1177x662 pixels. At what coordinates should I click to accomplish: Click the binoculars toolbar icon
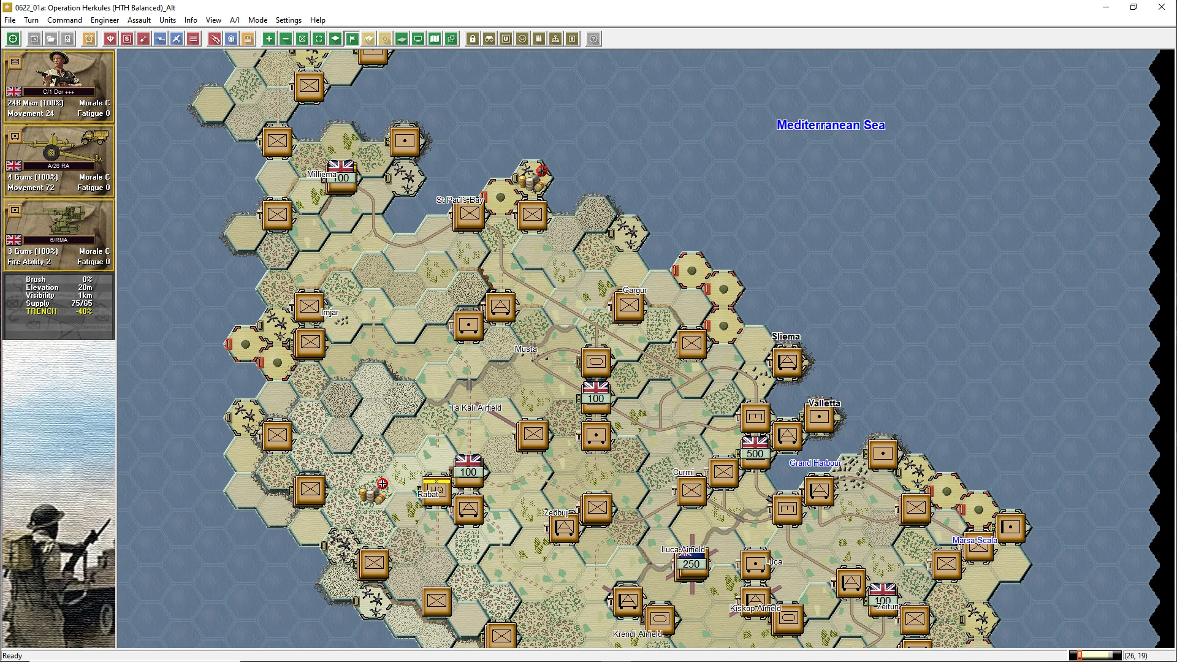tap(489, 39)
